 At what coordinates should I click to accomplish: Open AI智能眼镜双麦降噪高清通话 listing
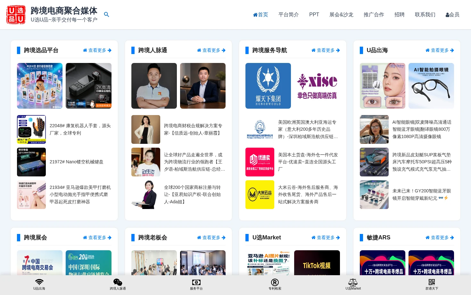pos(422,129)
